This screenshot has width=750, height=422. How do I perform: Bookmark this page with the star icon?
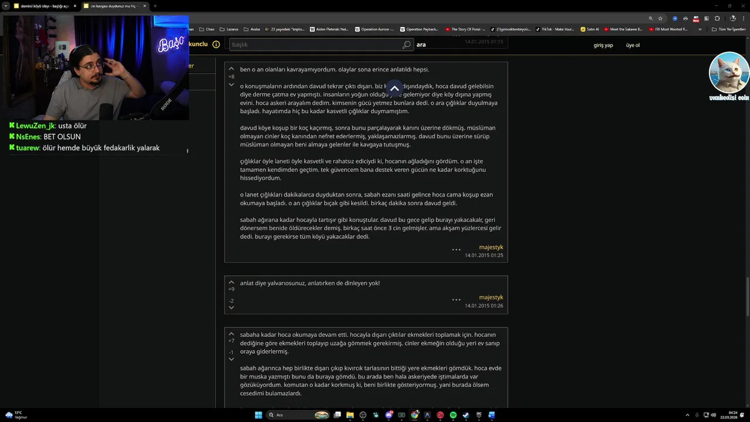coord(660,18)
